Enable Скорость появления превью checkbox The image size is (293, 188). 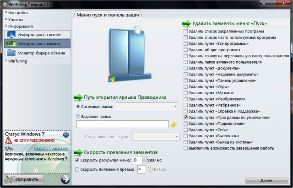pos(77,170)
